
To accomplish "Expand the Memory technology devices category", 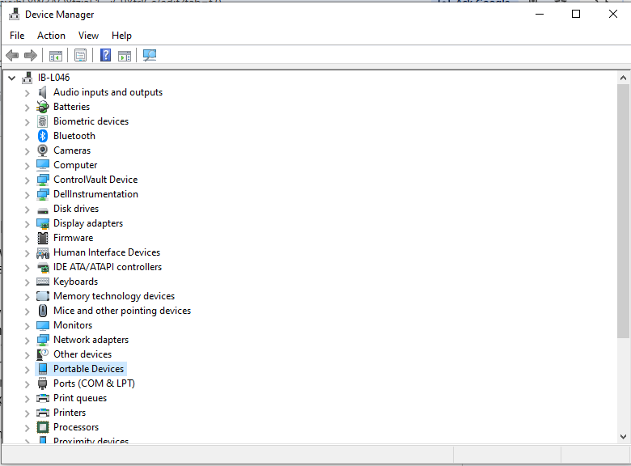I will point(27,297).
